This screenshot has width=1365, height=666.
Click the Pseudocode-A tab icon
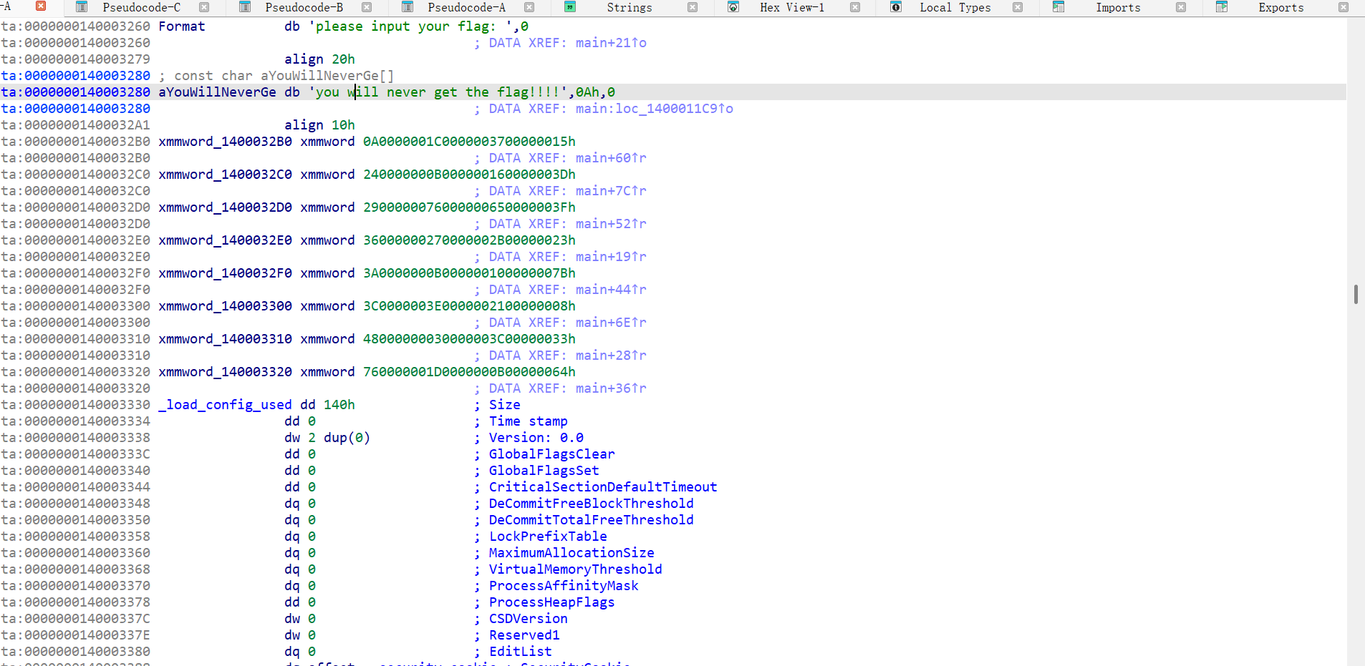coord(407,7)
